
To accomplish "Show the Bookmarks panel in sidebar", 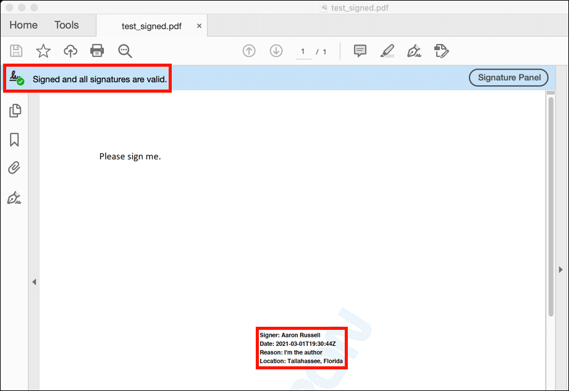I will (14, 140).
